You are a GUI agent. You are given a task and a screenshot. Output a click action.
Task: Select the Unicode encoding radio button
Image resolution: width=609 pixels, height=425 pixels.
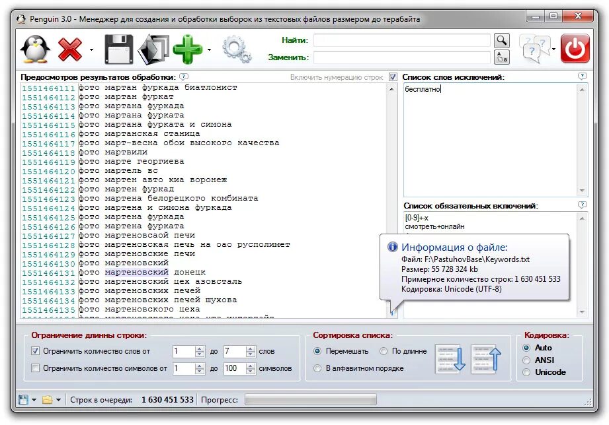(526, 372)
